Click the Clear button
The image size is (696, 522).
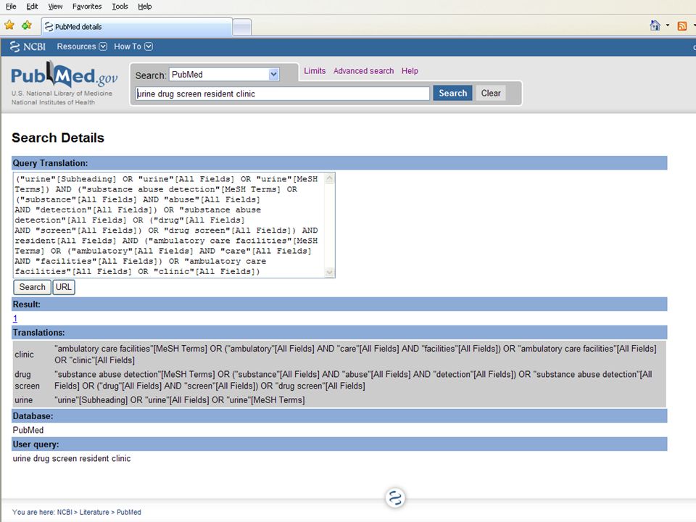pos(491,94)
